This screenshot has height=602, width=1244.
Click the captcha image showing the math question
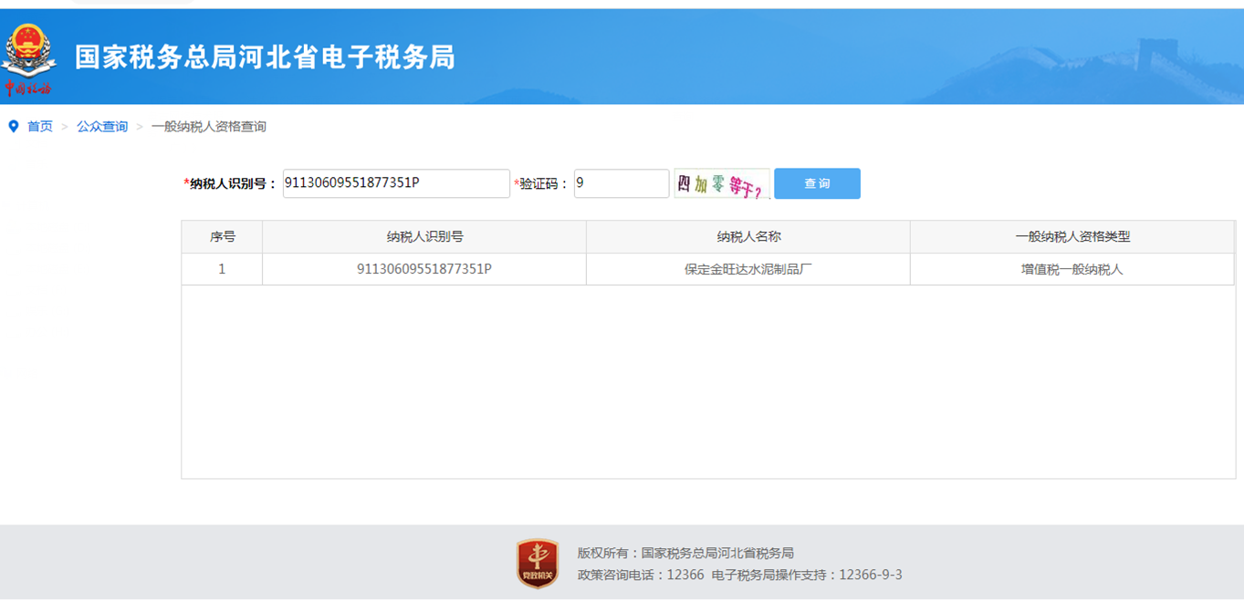point(722,183)
